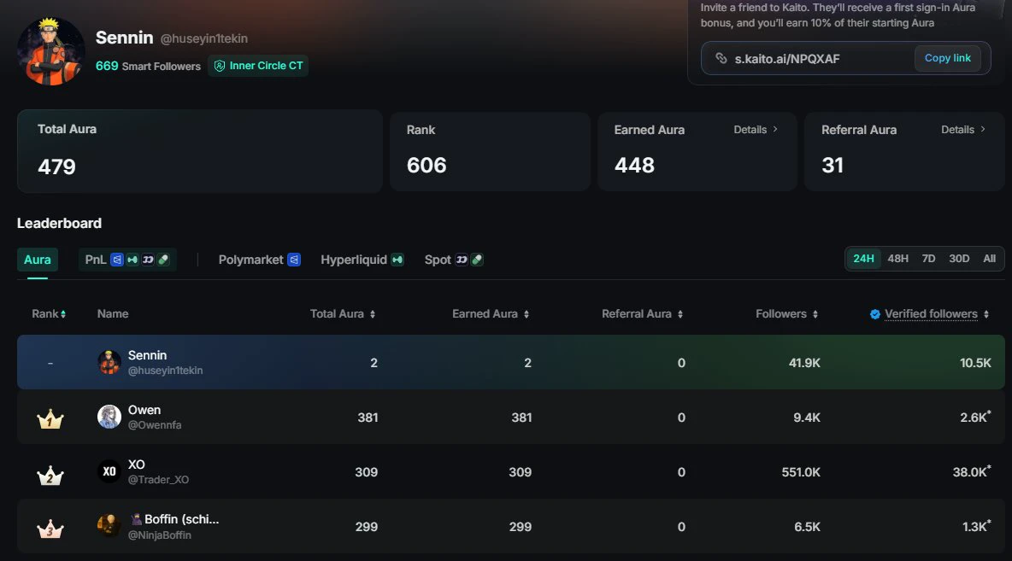This screenshot has width=1012, height=561.
Task: Sort by Followers column arrows
Action: click(815, 315)
